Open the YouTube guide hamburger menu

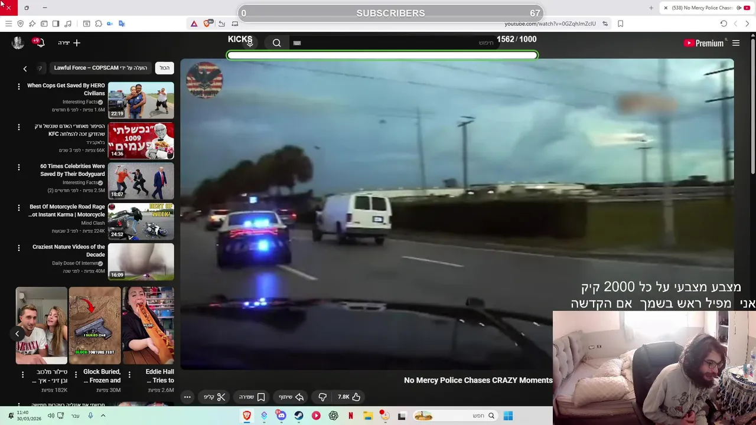pyautogui.click(x=736, y=43)
